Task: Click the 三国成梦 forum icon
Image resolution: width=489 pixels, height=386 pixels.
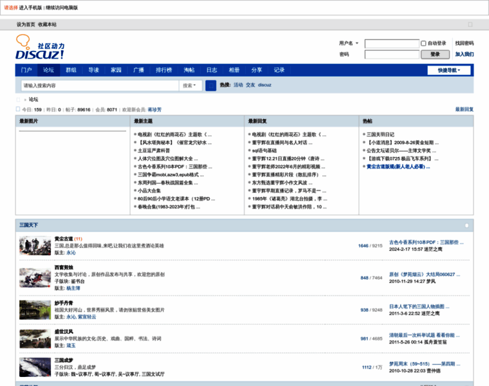Action: 35,367
